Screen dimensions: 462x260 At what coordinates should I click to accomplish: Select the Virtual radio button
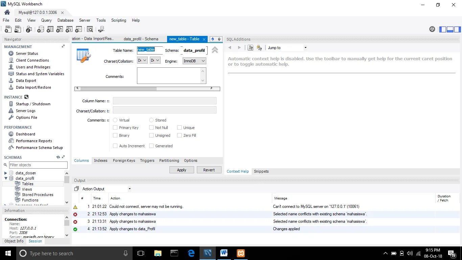(x=115, y=120)
